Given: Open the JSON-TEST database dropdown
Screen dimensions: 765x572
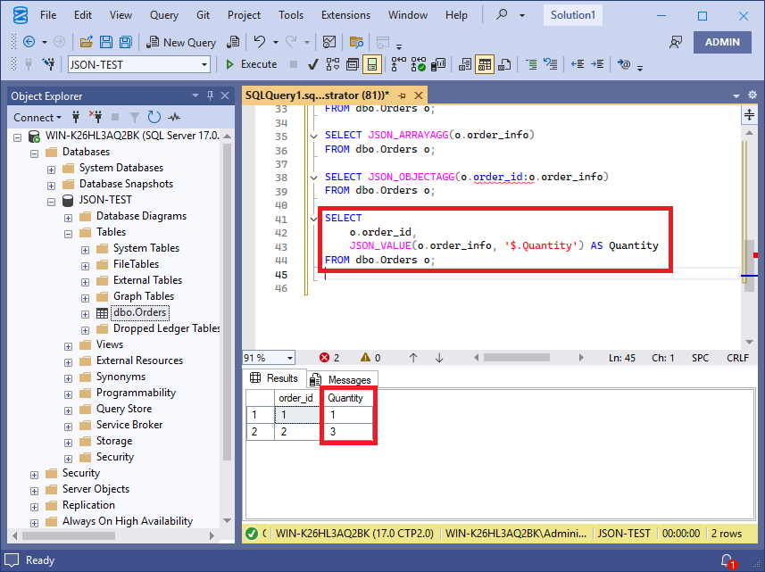Looking at the screenshot, I should [204, 64].
